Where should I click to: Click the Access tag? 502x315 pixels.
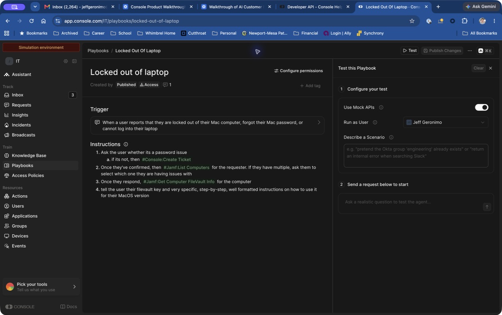click(149, 85)
